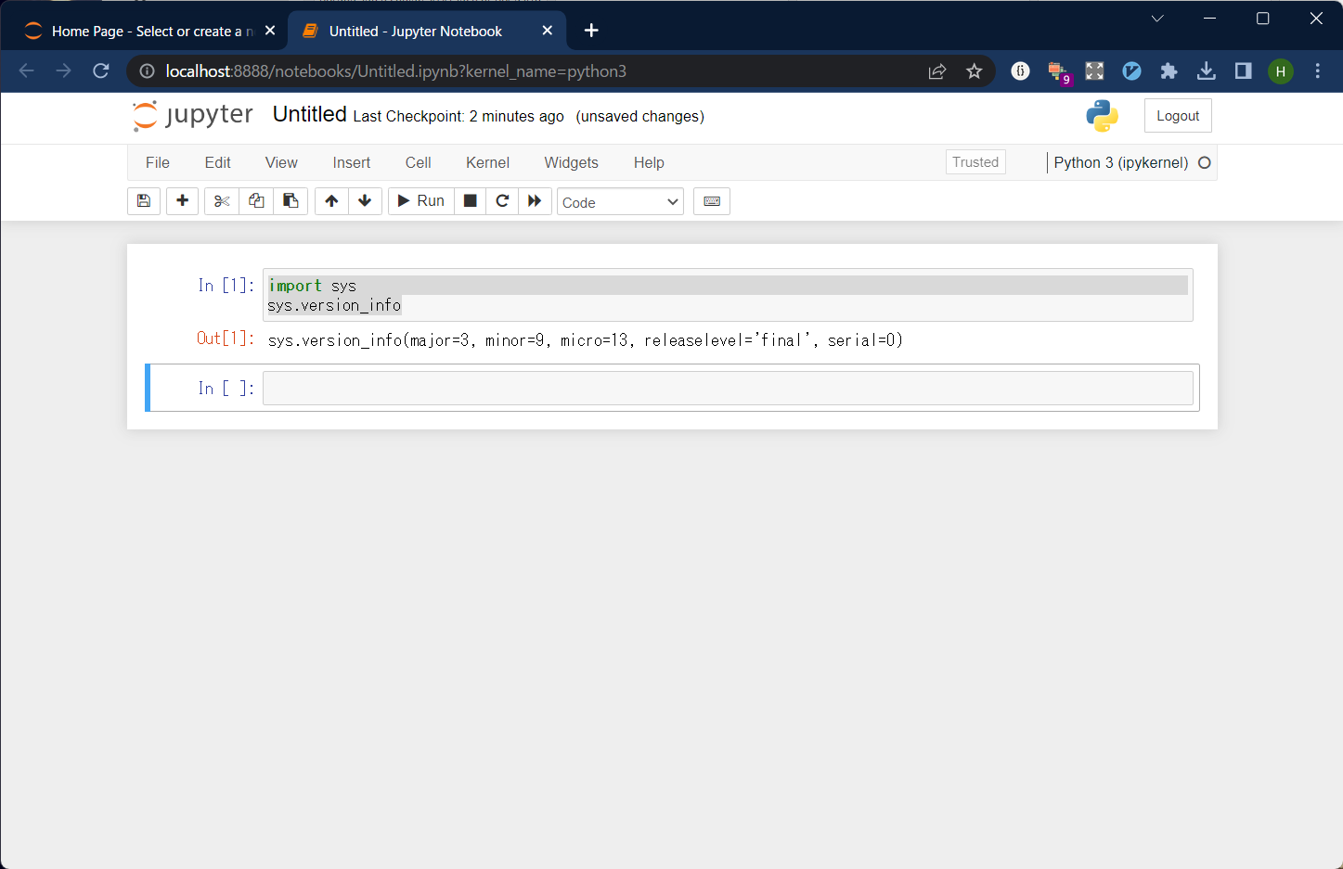
Task: Paste a cell using the paste icon
Action: [x=291, y=201]
